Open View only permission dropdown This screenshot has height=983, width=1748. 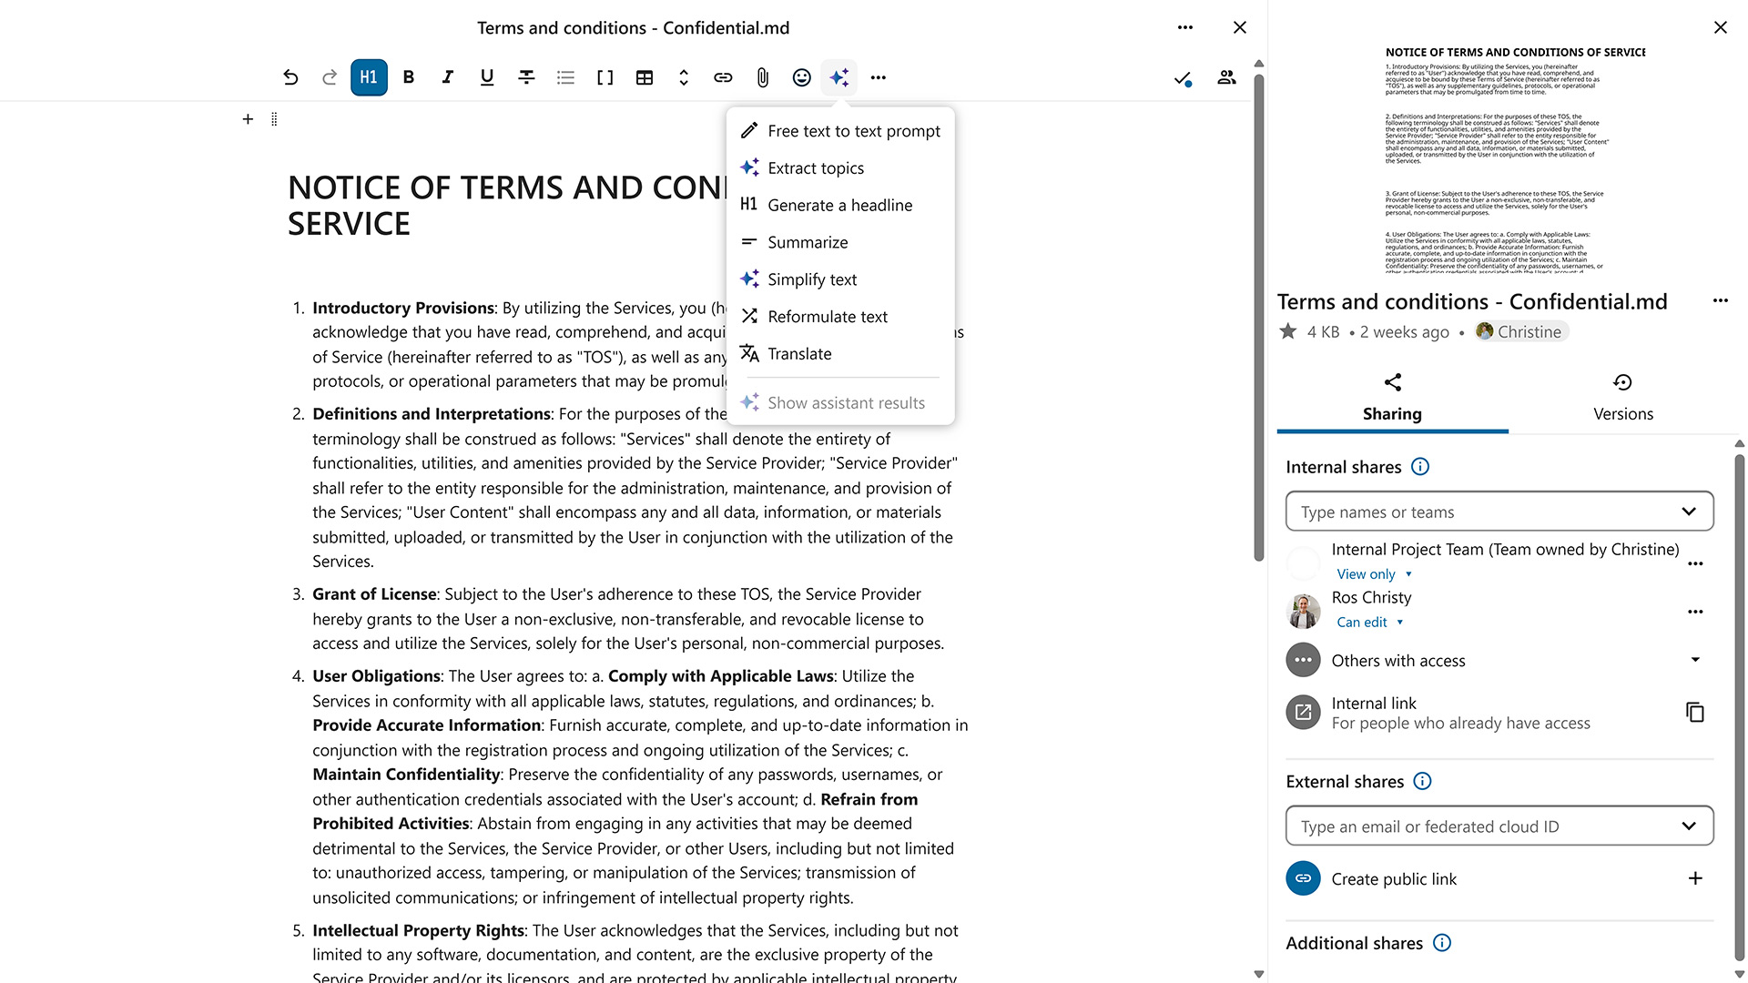pos(1374,574)
